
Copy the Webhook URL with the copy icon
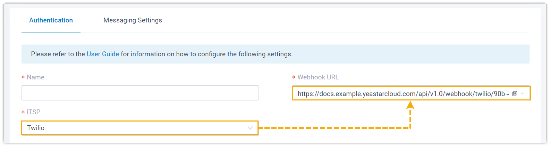(515, 94)
